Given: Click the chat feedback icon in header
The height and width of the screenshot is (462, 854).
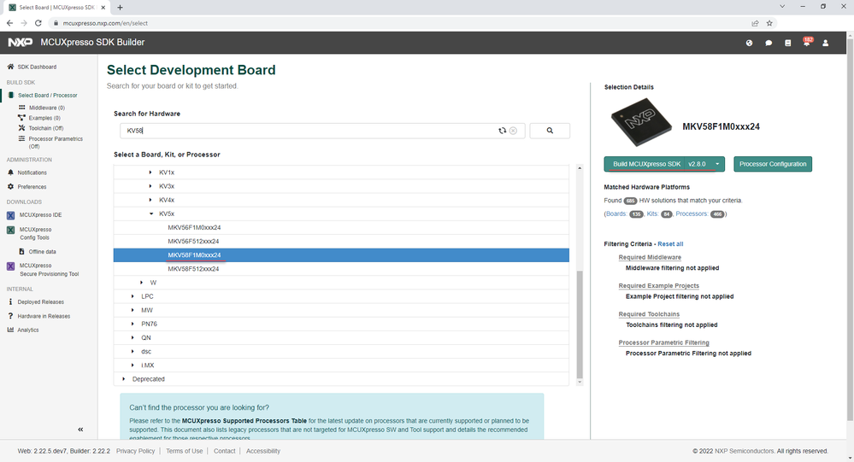Looking at the screenshot, I should coord(769,43).
